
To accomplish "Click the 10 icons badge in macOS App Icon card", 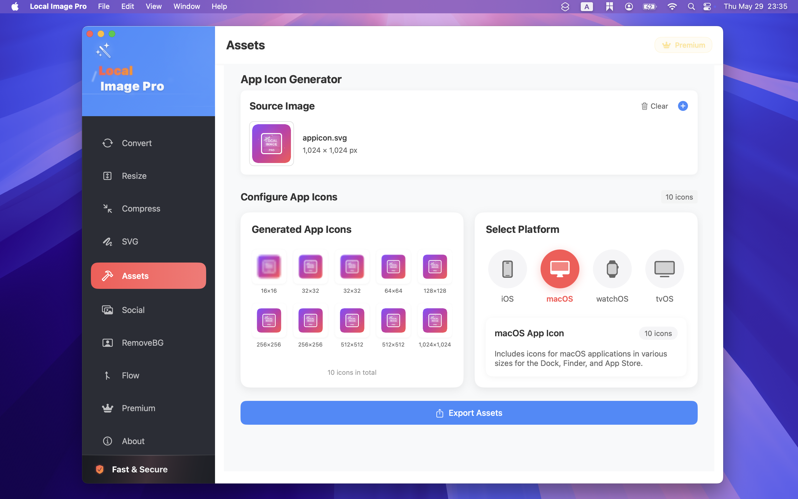I will pos(658,333).
